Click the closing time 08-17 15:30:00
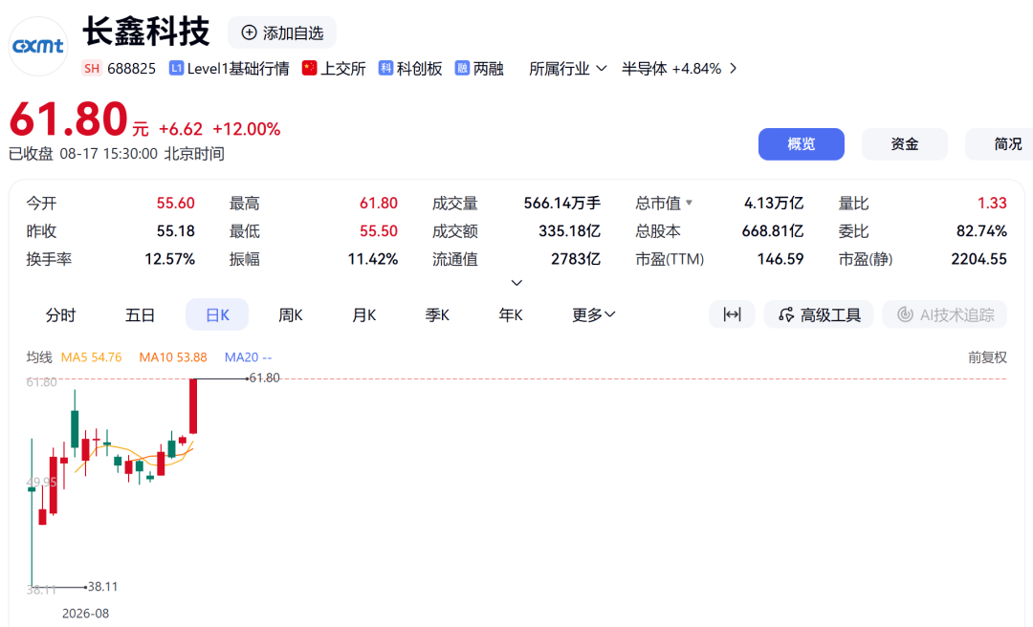This screenshot has width=1033, height=627. coord(109,154)
